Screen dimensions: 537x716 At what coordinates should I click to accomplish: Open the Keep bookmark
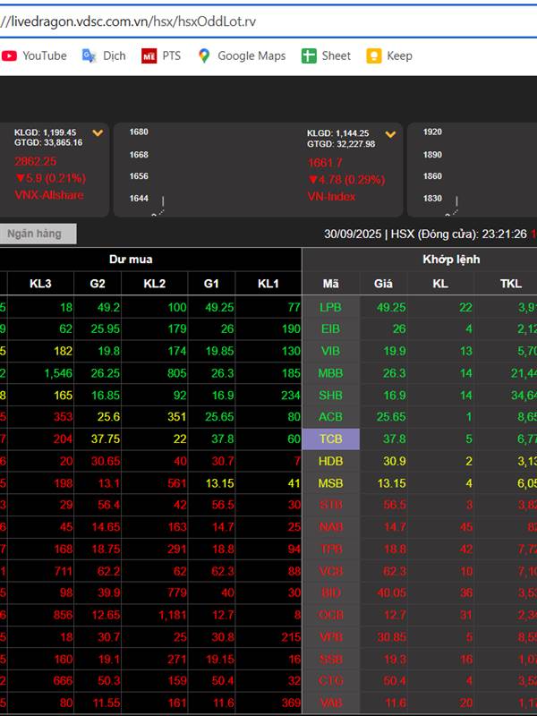click(x=389, y=55)
